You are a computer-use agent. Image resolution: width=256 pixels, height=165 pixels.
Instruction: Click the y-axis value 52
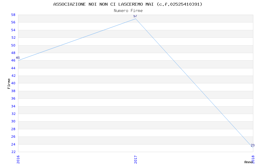pyautogui.click(x=13, y=37)
